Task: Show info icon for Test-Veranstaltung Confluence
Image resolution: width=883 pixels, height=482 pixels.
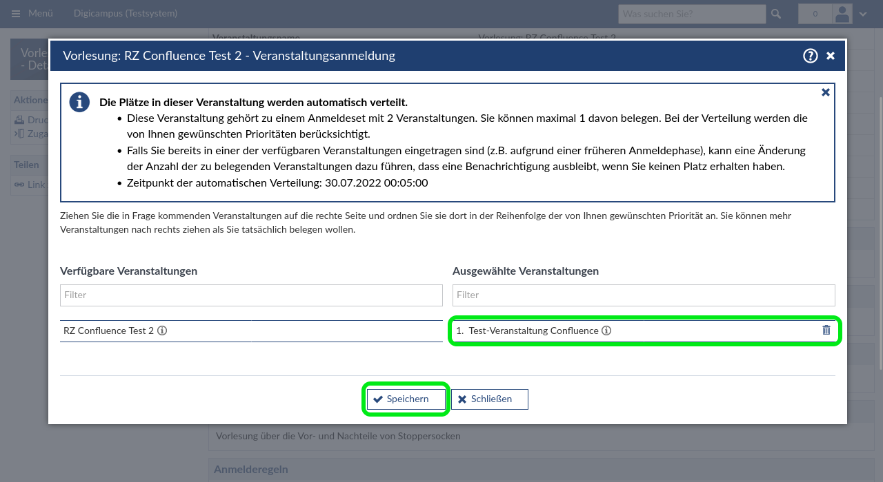Action: 606,331
